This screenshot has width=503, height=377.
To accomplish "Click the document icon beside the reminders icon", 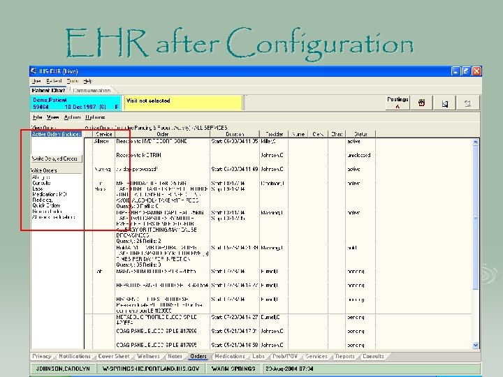I will [x=444, y=103].
